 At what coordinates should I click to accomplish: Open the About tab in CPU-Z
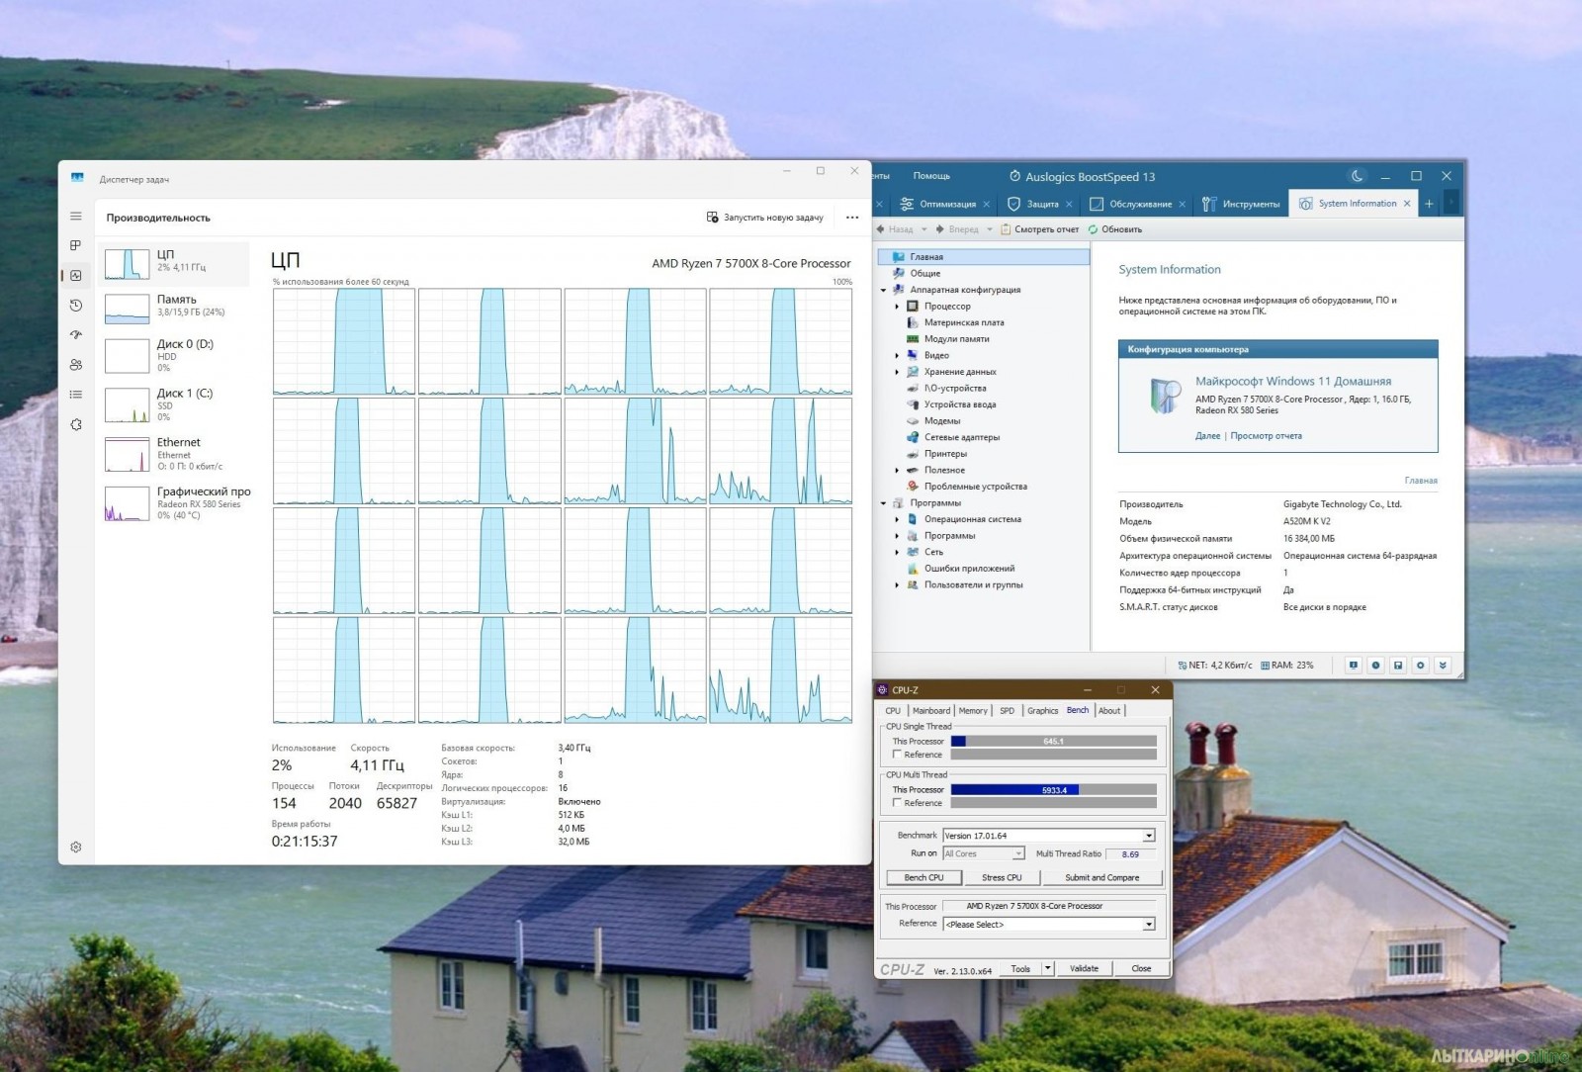1109,710
